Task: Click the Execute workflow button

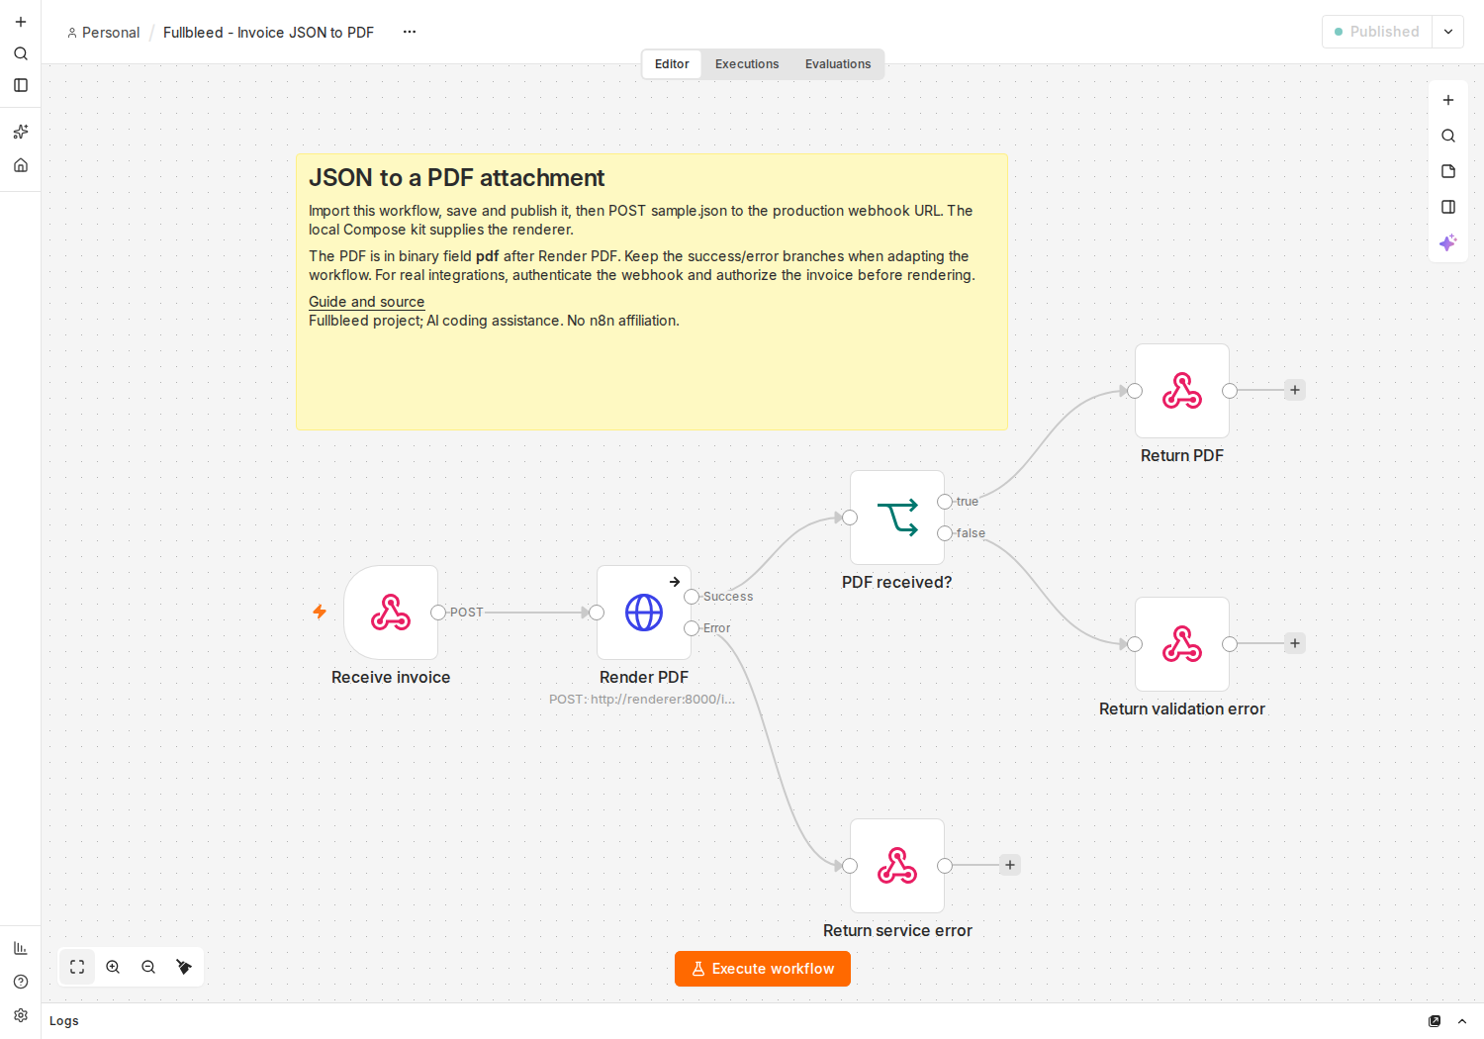Action: coord(763,969)
